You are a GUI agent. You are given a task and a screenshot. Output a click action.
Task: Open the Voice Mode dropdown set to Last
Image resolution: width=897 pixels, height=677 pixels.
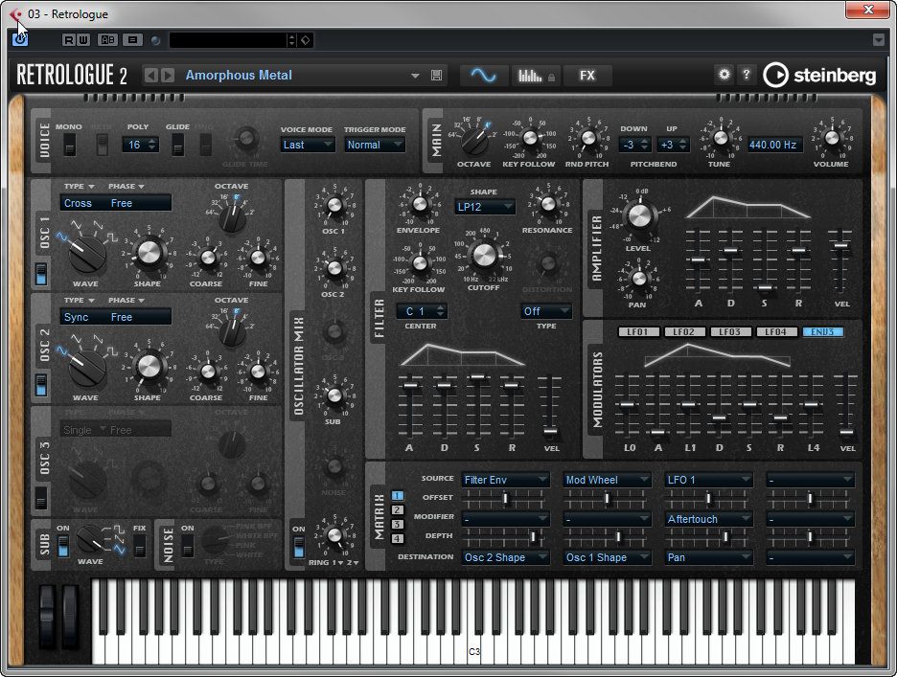click(x=308, y=145)
